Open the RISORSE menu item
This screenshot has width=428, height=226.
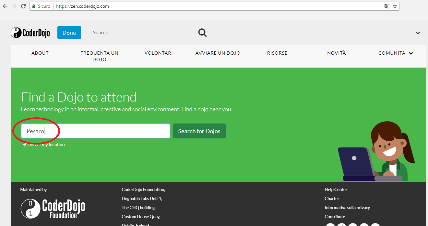(x=277, y=53)
